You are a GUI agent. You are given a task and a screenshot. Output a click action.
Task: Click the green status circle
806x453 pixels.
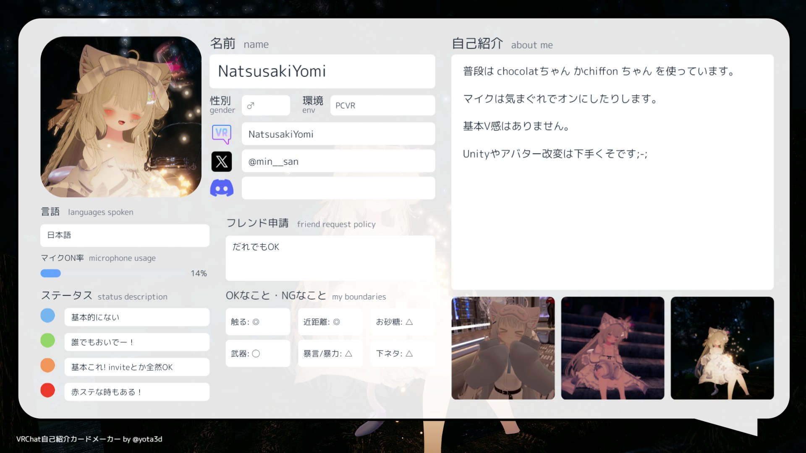(48, 340)
